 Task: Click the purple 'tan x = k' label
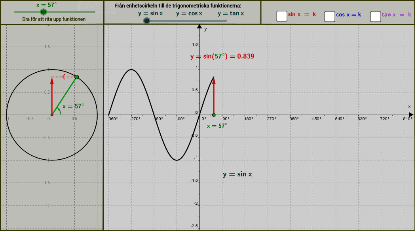(x=396, y=15)
